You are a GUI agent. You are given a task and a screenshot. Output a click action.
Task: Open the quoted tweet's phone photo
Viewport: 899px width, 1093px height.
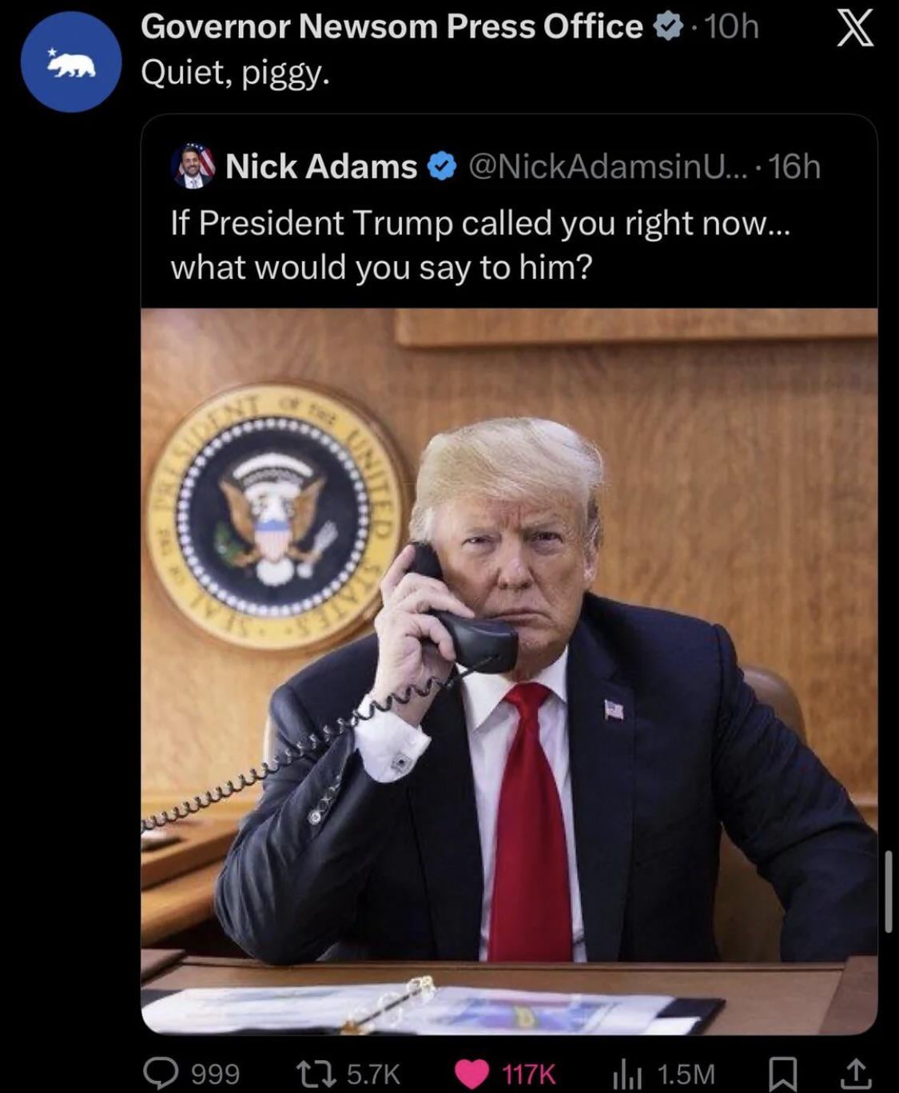[509, 671]
